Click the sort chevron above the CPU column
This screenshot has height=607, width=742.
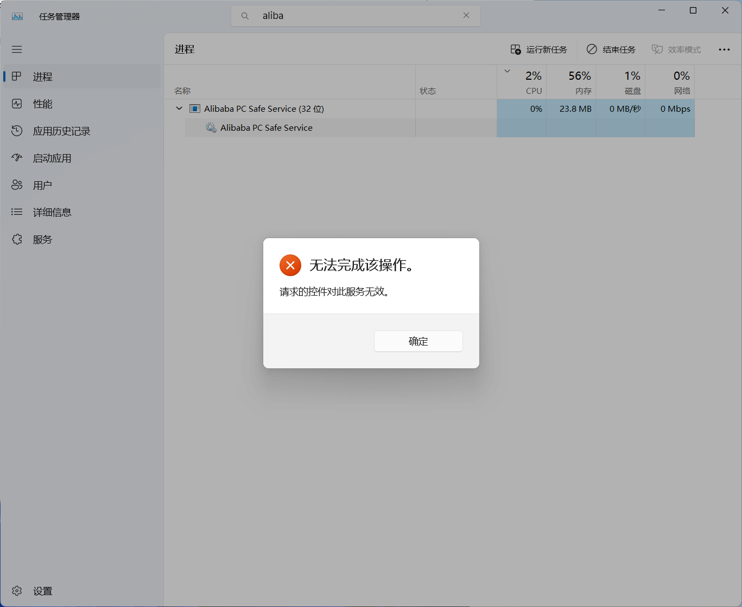coord(507,71)
